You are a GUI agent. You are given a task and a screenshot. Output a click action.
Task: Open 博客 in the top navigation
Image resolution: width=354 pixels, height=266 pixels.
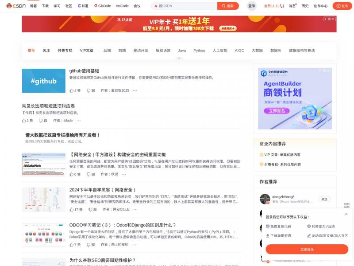pyautogui.click(x=34, y=6)
